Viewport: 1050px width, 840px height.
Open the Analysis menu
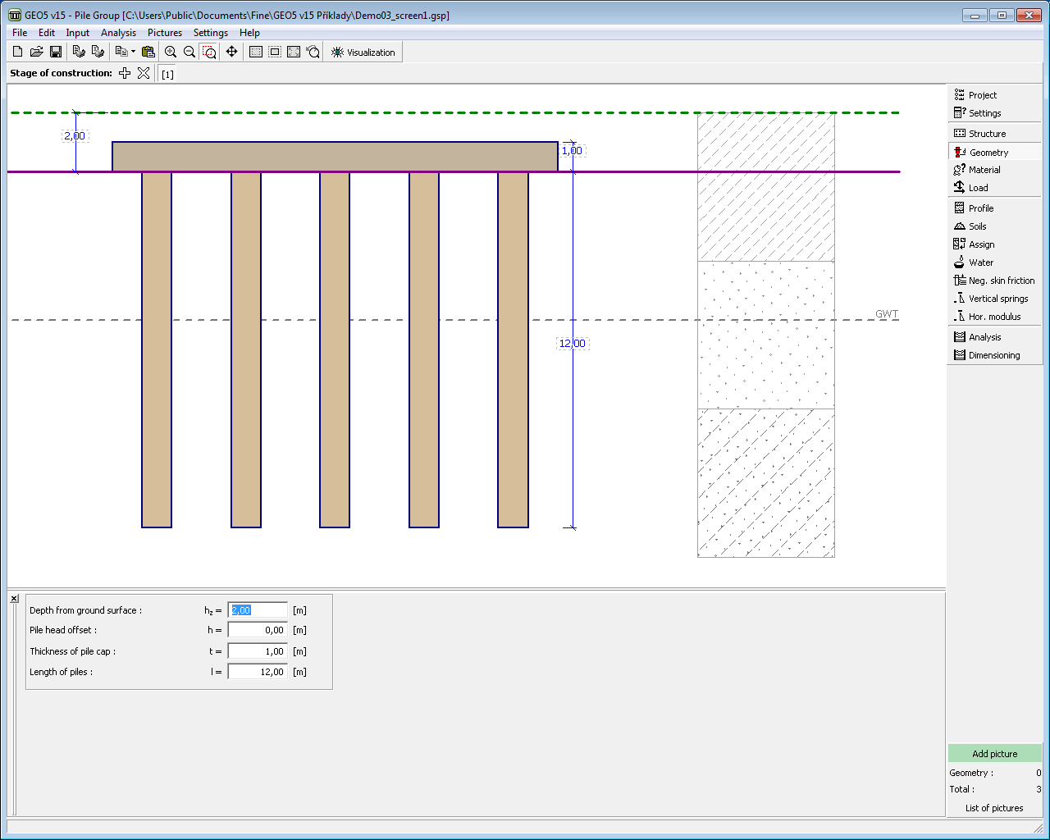119,33
